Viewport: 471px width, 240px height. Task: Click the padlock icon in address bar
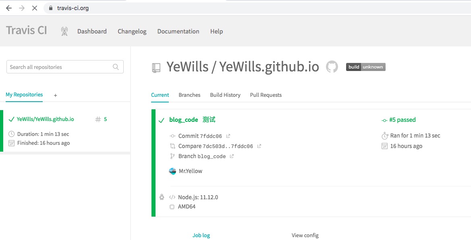click(x=50, y=8)
